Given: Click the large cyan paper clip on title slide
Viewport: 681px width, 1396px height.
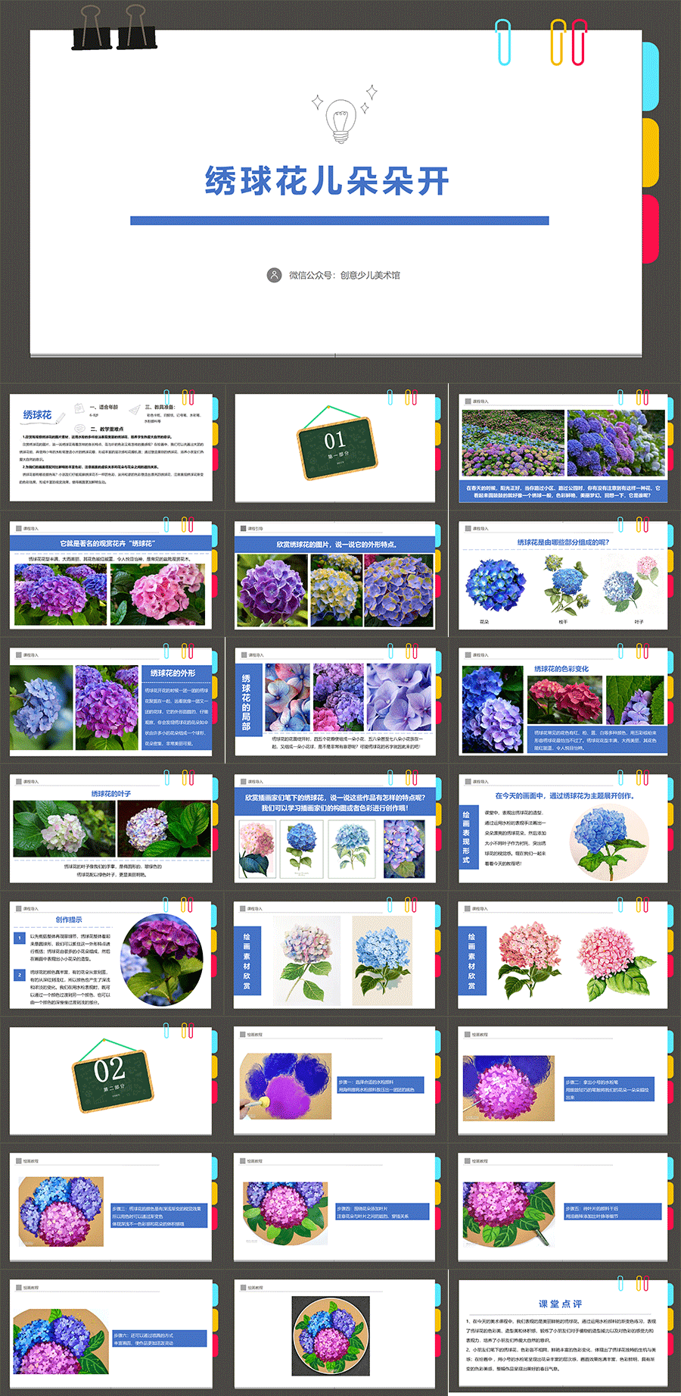Looking at the screenshot, I should click(503, 42).
